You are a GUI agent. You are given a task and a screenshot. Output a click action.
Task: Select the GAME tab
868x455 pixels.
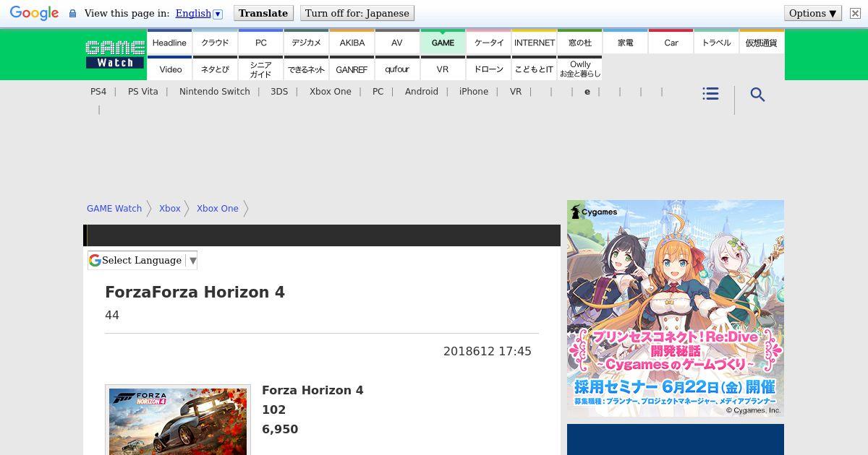point(443,43)
